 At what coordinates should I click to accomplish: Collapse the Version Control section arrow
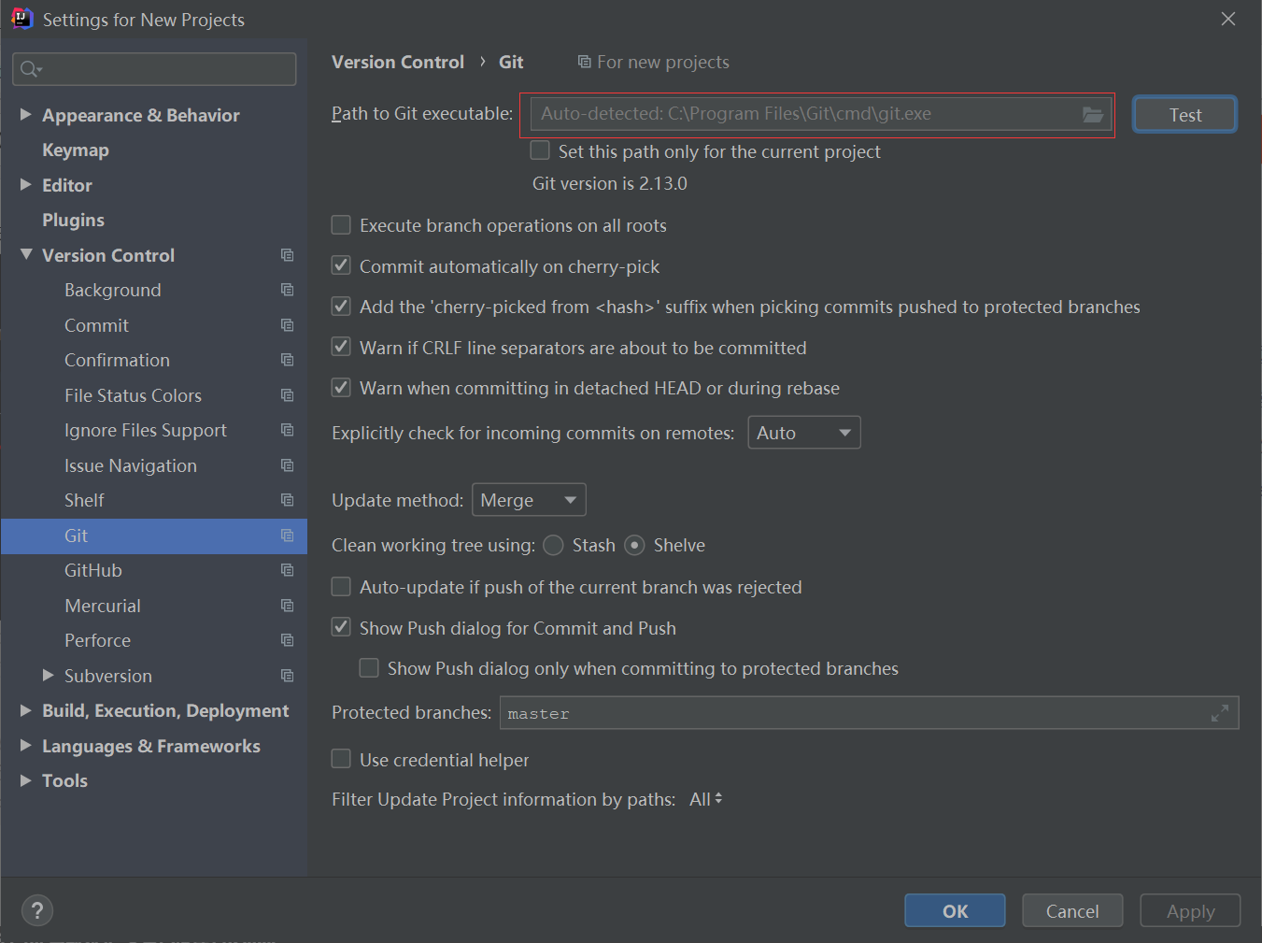[26, 254]
